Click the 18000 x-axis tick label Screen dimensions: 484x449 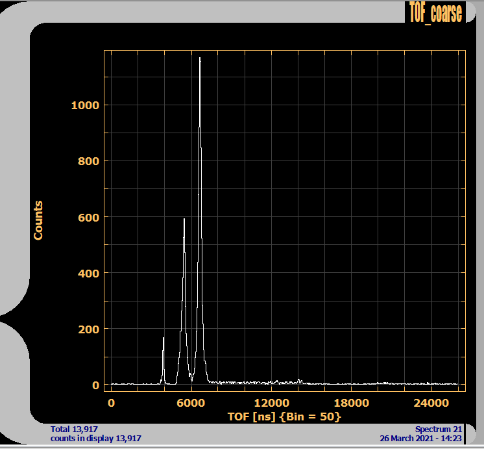(x=352, y=403)
